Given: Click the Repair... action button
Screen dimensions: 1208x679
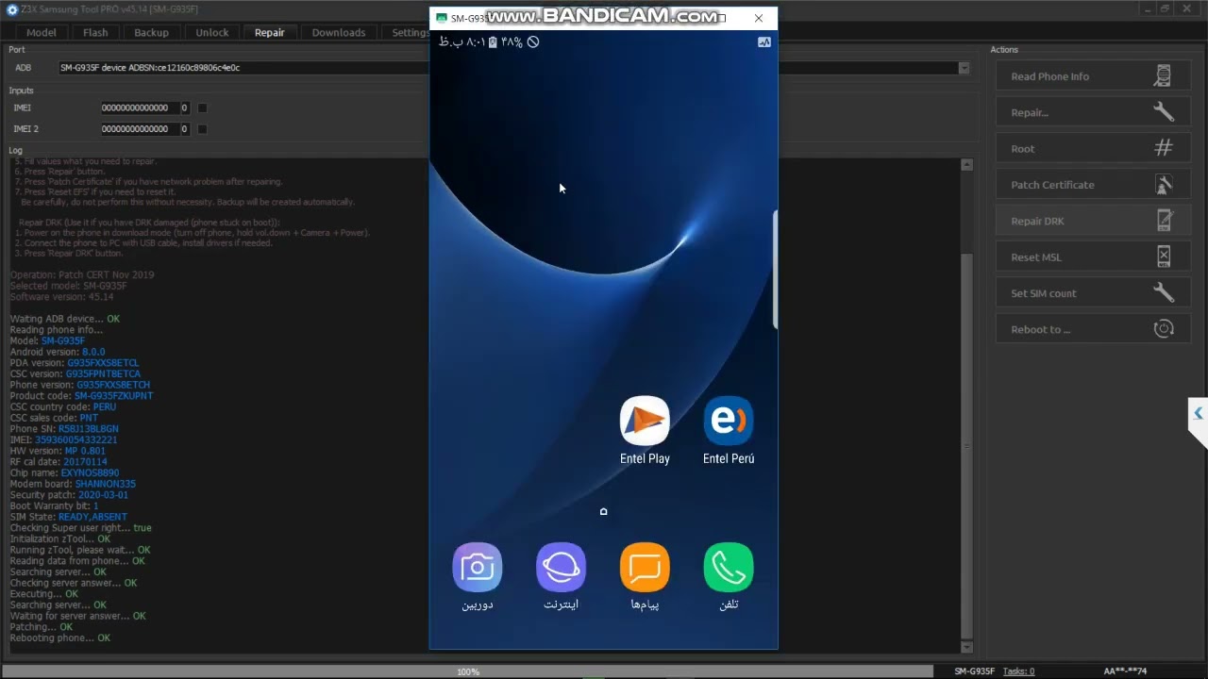Looking at the screenshot, I should coord(1091,112).
